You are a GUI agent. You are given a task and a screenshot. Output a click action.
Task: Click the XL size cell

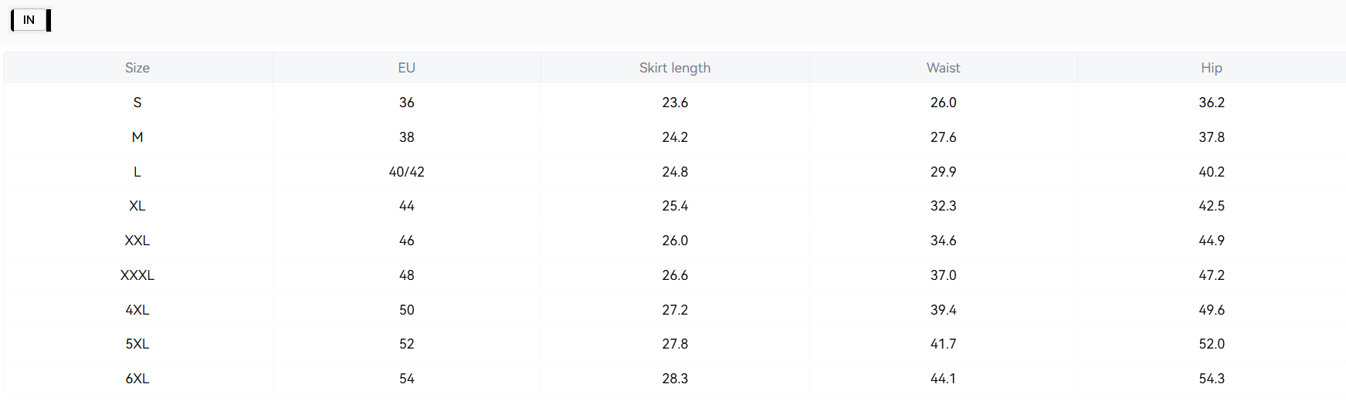click(x=137, y=206)
